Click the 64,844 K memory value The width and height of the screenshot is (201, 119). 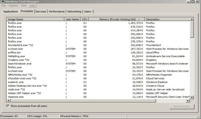(137, 60)
